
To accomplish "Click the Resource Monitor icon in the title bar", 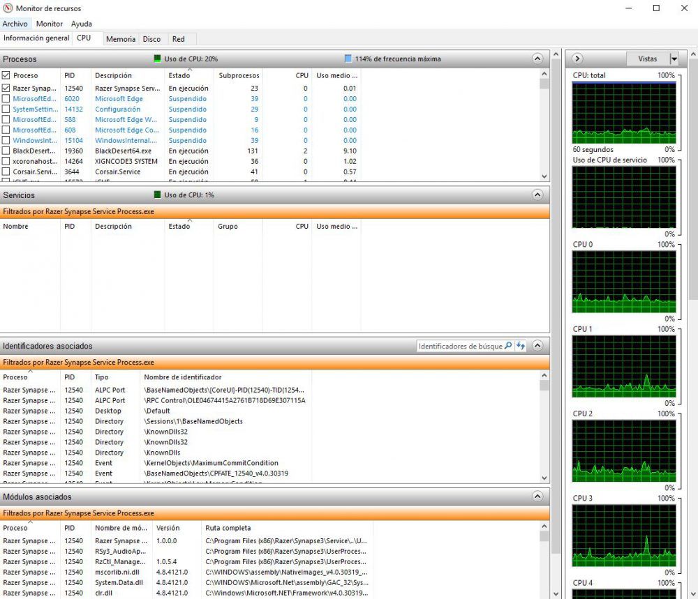I will (7, 8).
